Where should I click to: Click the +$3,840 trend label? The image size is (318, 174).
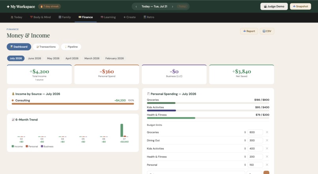(124, 142)
